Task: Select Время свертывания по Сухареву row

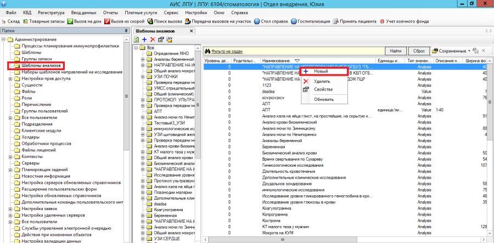Action: click(x=345, y=159)
